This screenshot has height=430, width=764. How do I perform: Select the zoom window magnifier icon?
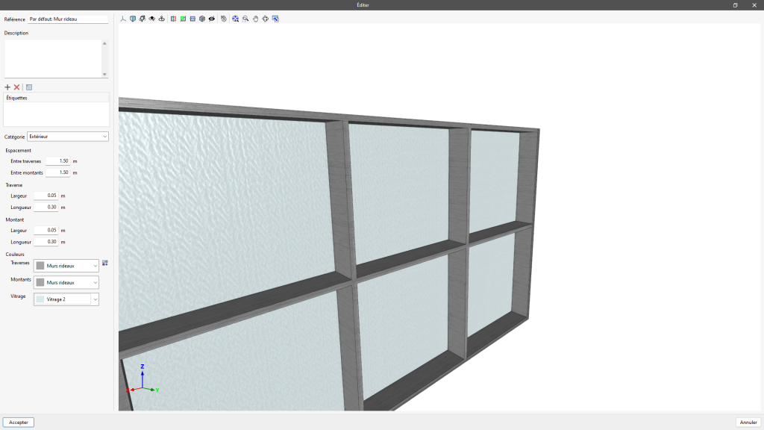[245, 19]
